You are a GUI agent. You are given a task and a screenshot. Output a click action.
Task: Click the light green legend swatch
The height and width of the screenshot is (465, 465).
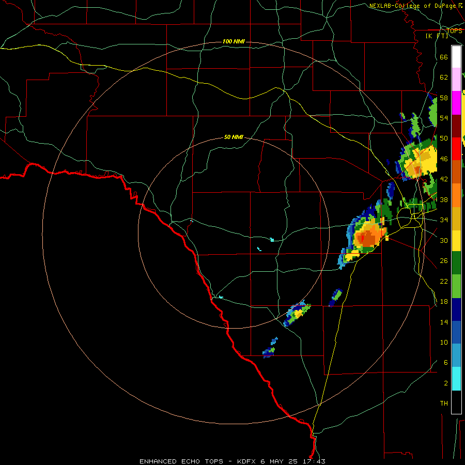coord(456,286)
